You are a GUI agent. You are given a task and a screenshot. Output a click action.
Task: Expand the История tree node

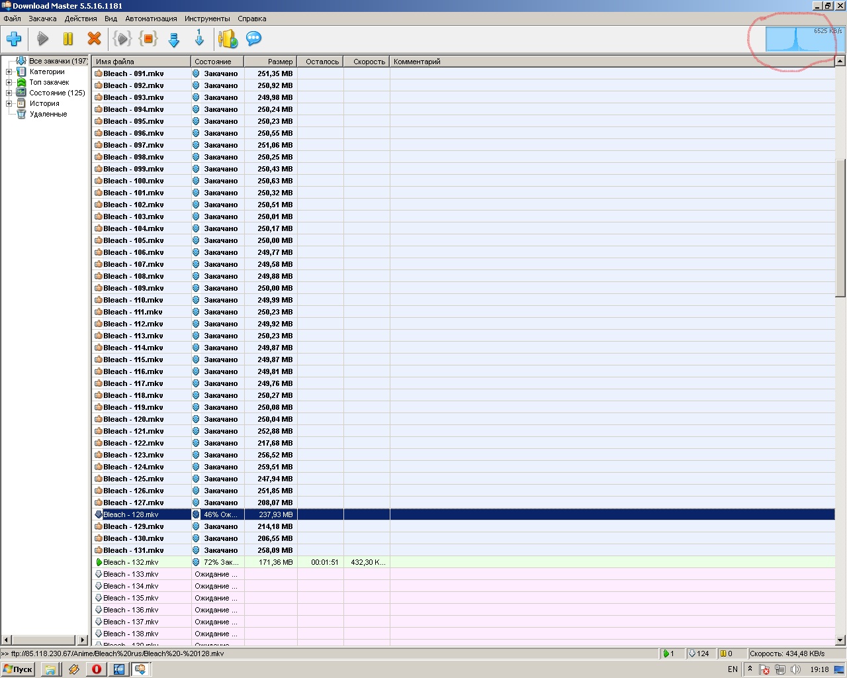click(x=9, y=103)
